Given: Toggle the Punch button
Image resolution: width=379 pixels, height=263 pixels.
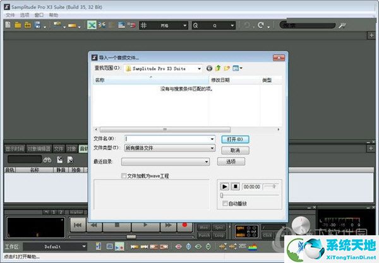Looking at the screenshot, I should [x=204, y=235].
